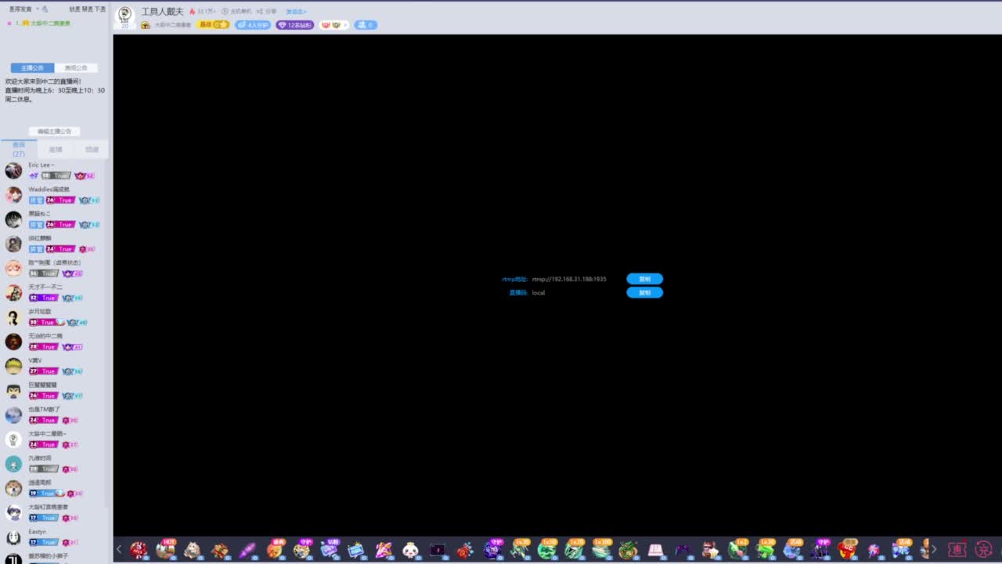The height and width of the screenshot is (564, 1002).
Task: Click the 12名钻粉 diamond fans badge
Action: (x=295, y=25)
